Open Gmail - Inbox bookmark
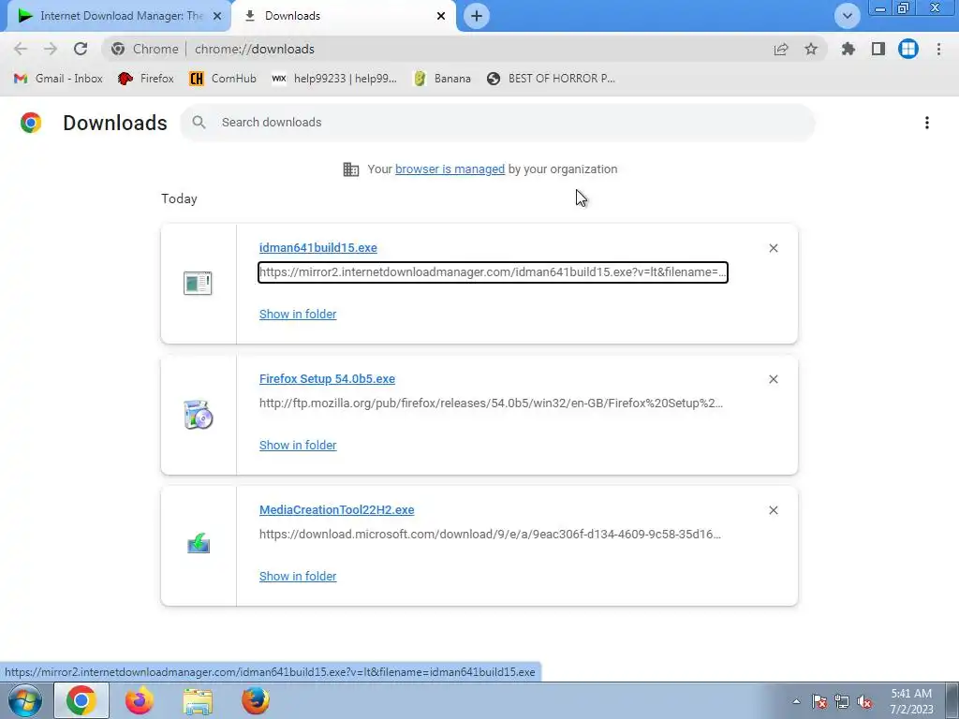Image resolution: width=959 pixels, height=719 pixels. coord(58,79)
